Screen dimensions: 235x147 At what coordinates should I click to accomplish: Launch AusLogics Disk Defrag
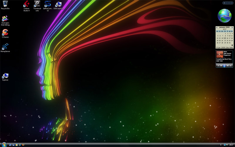pyautogui.click(x=5, y=19)
